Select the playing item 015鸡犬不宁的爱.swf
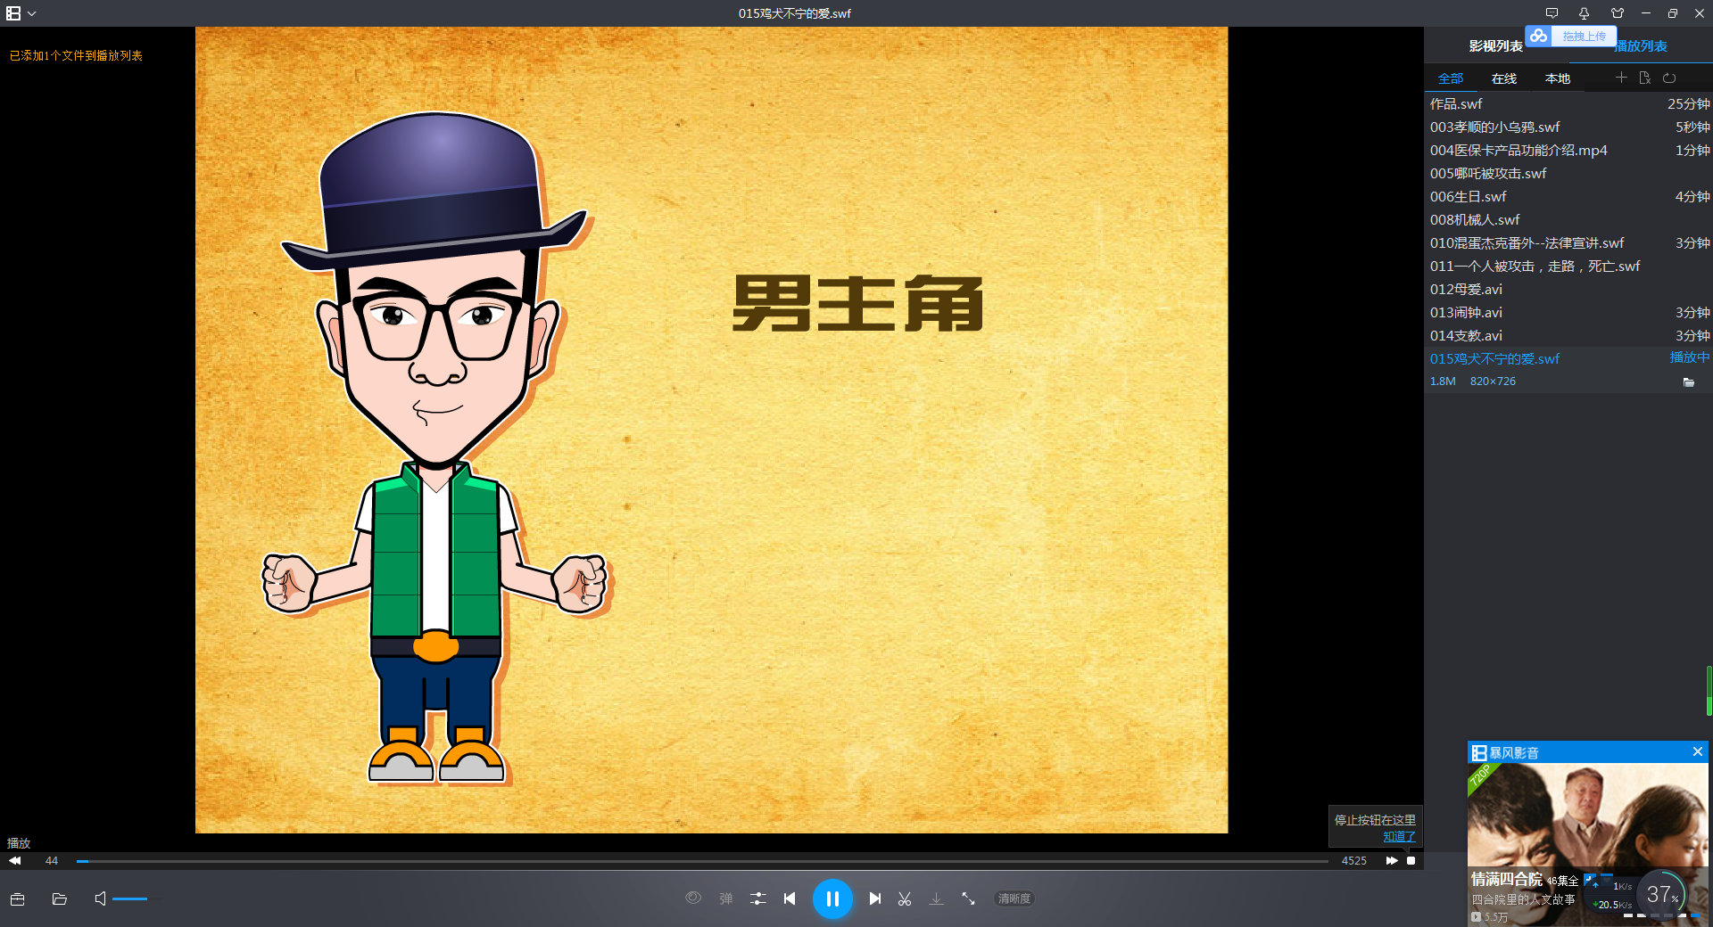The width and height of the screenshot is (1713, 927). pos(1568,359)
